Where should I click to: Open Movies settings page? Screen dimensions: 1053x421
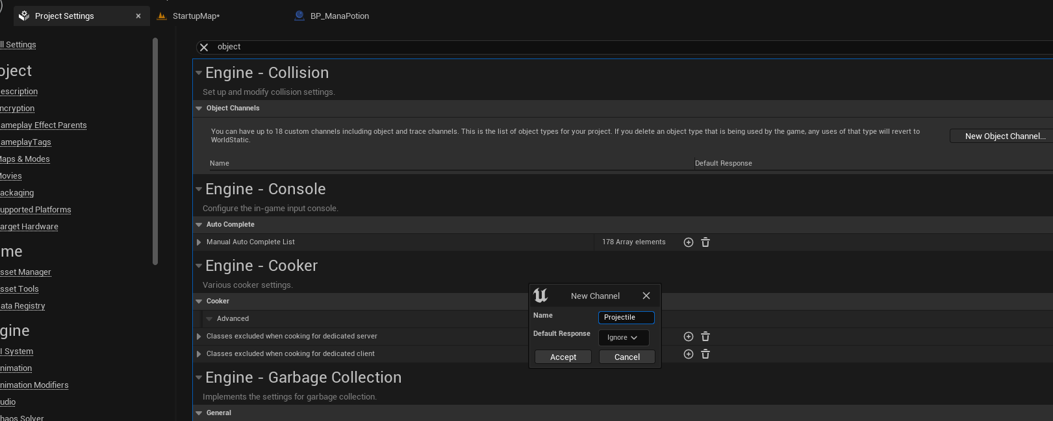pos(11,176)
